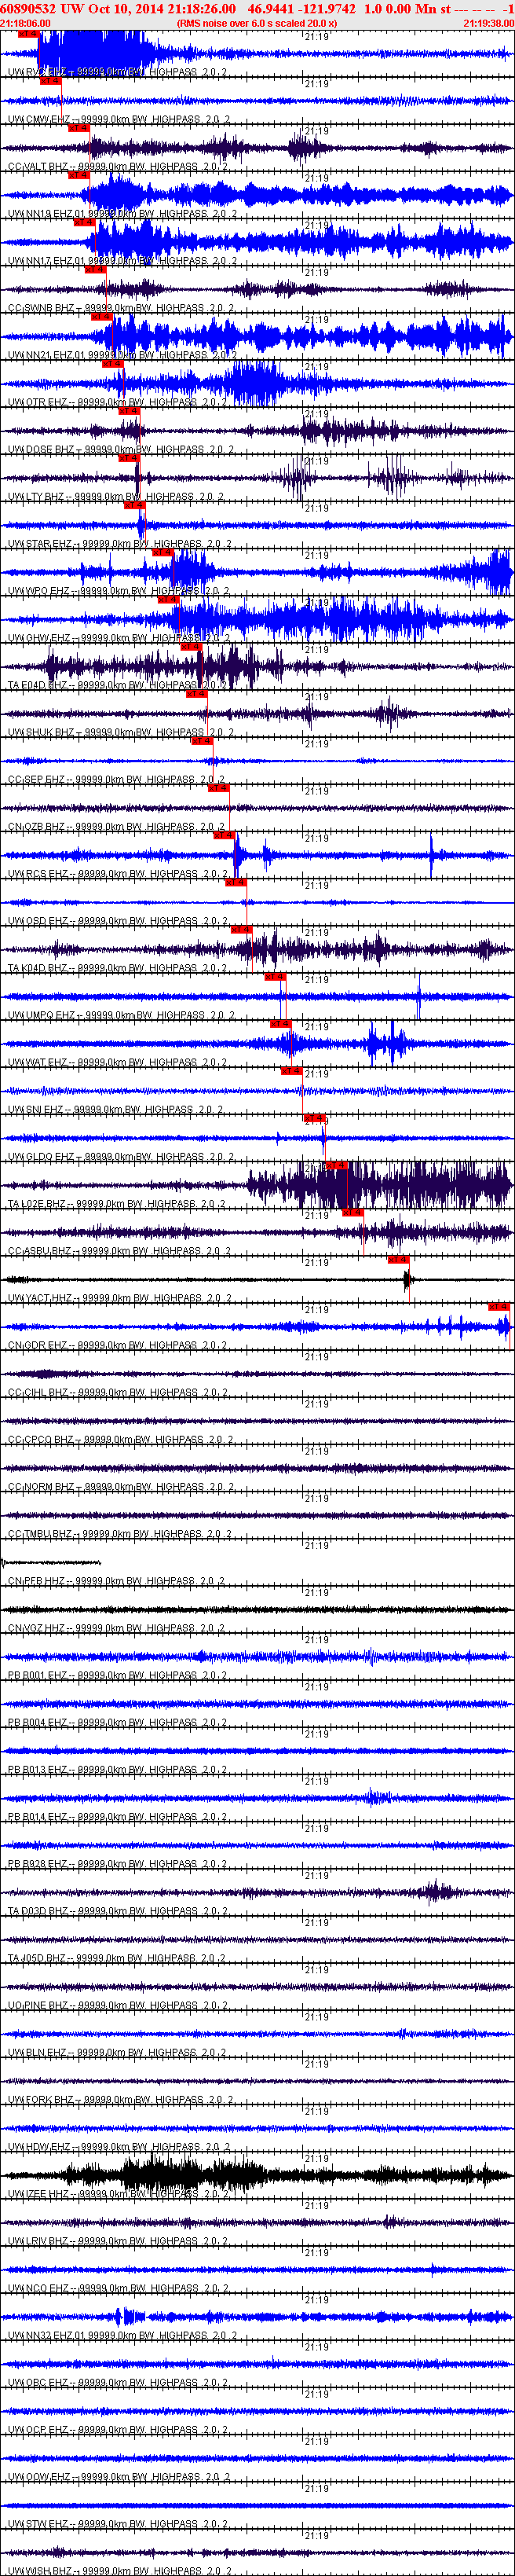Click the red pick marker on the UW OTR trace
This screenshot has width=515, height=2576.
coord(113,364)
